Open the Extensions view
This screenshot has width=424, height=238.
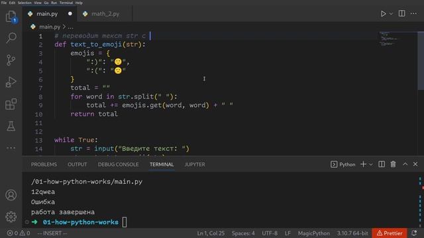pos(11,104)
